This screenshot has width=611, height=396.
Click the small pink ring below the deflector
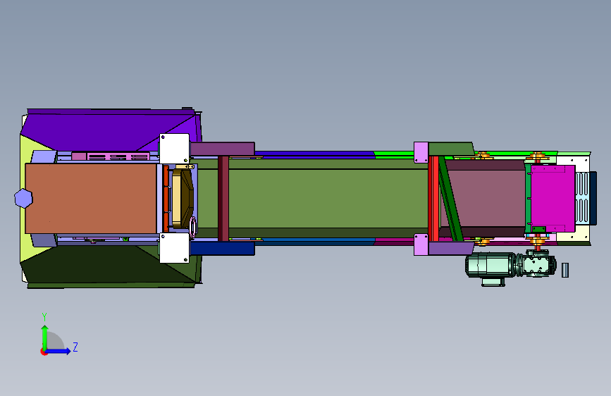[x=193, y=226]
